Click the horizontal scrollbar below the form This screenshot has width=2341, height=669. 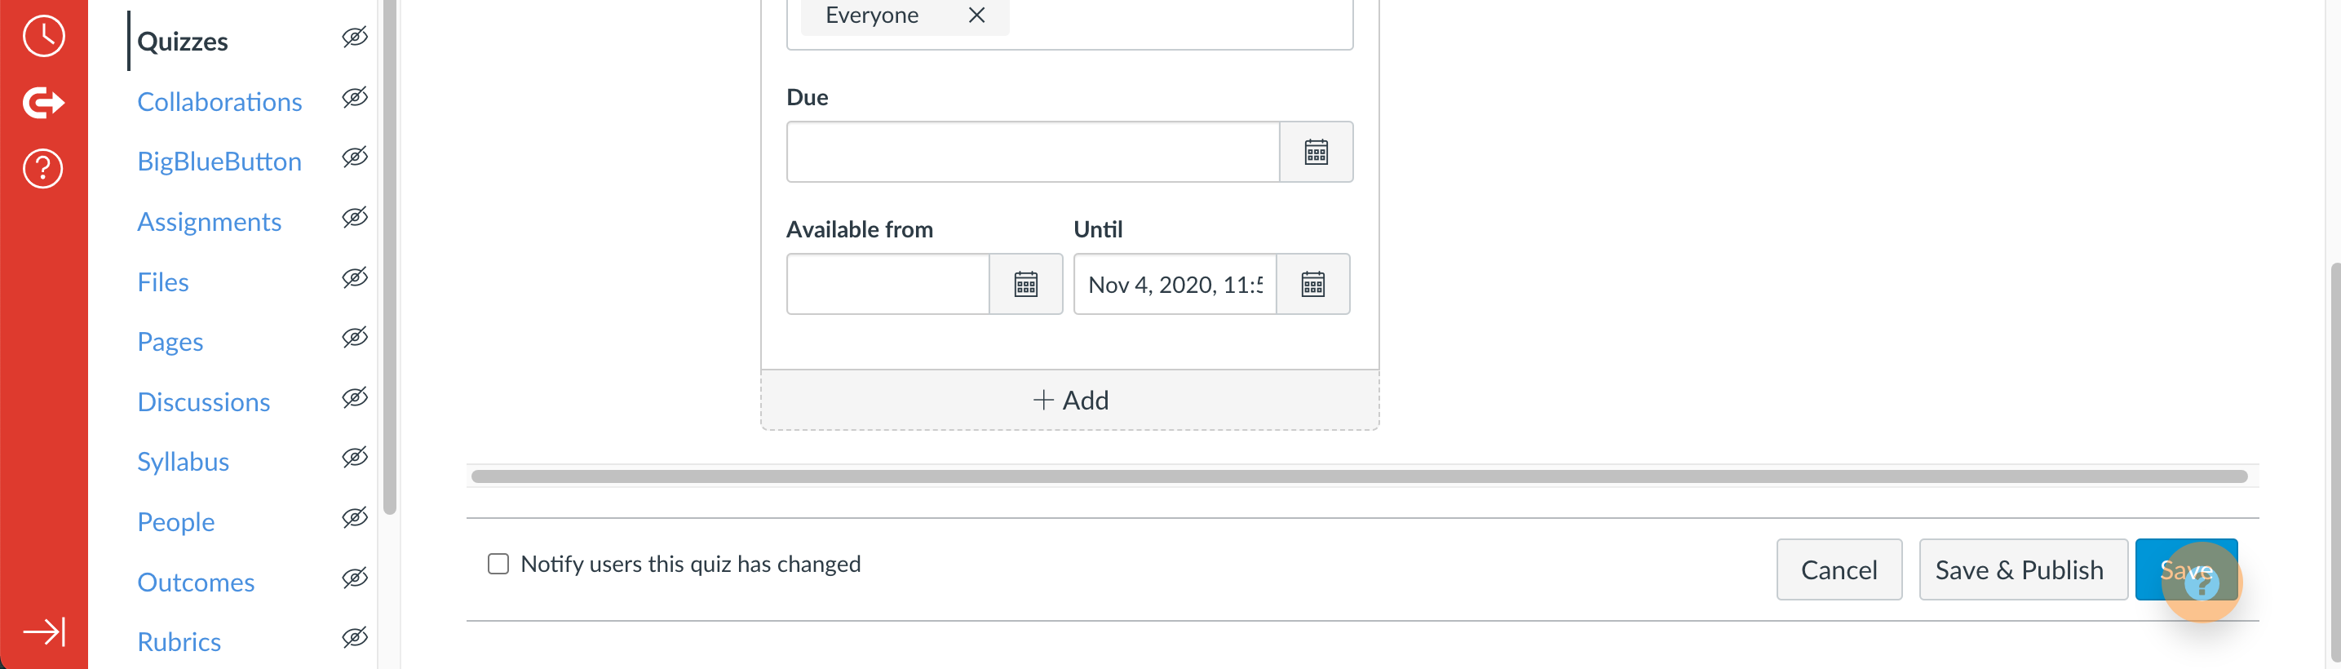[x=1359, y=476]
